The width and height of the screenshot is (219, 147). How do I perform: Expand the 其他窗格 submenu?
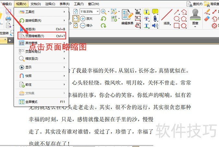click(41, 43)
